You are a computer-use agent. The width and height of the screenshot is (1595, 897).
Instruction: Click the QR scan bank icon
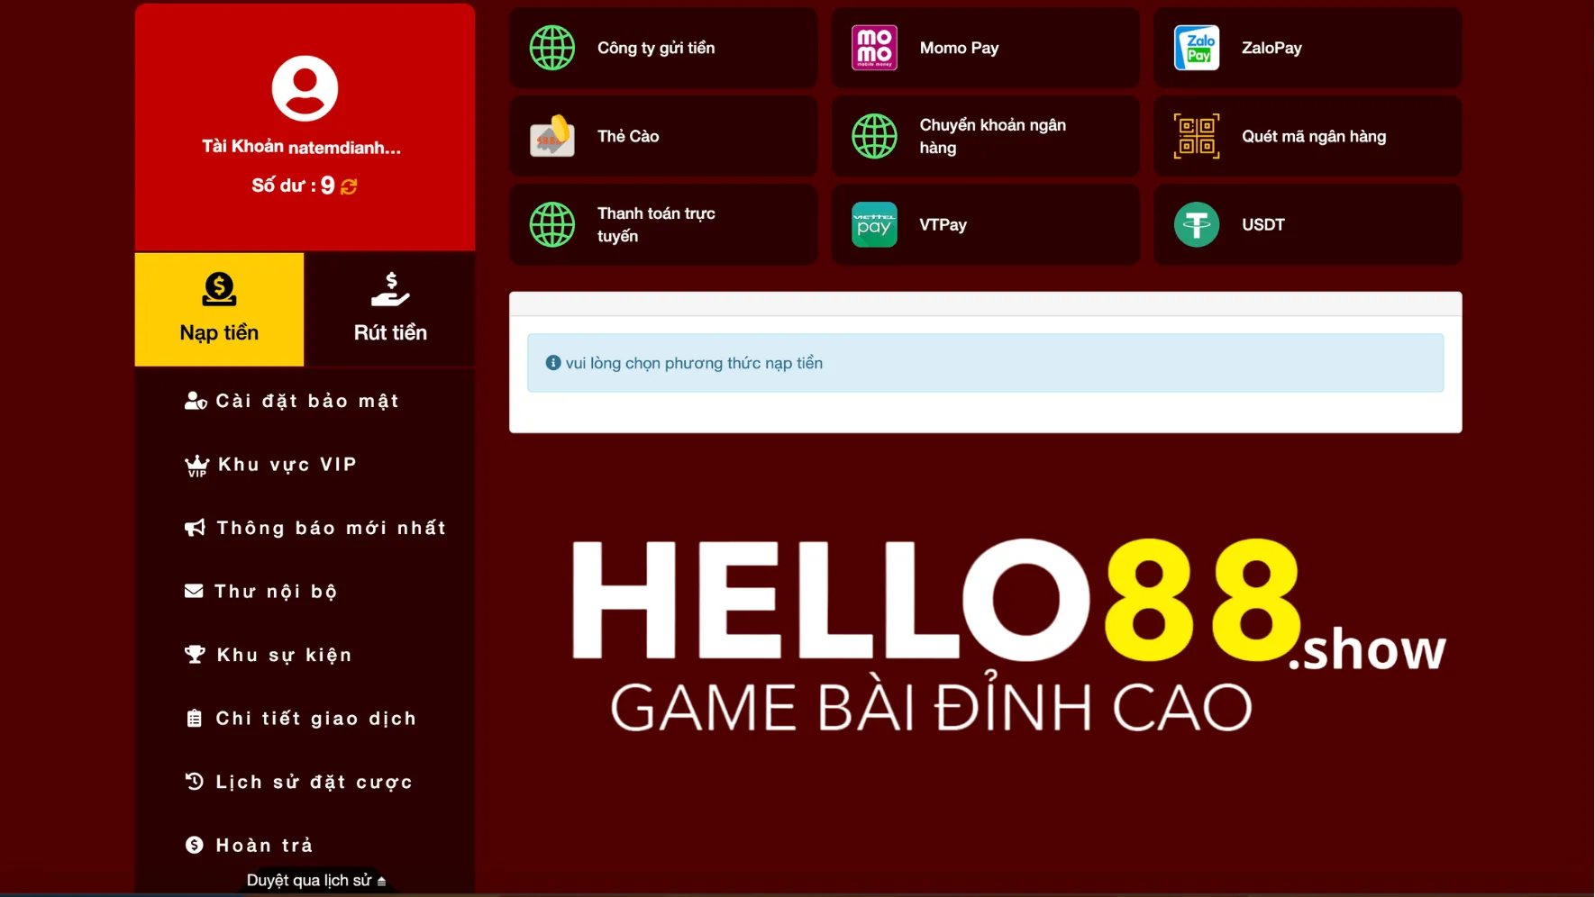pyautogui.click(x=1197, y=136)
